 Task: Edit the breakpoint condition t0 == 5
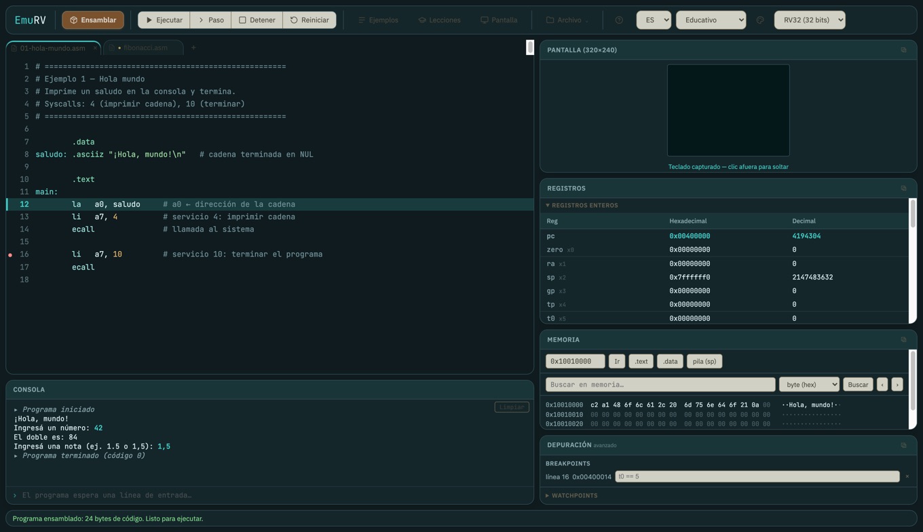pos(757,477)
